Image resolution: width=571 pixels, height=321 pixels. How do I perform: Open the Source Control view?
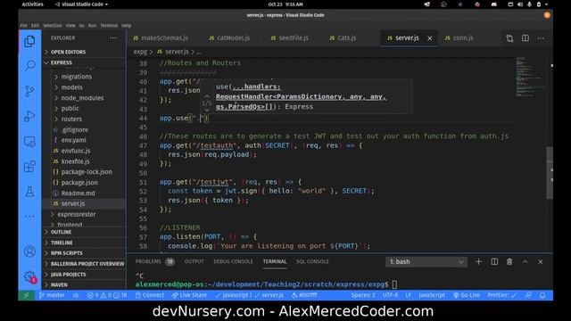pyautogui.click(x=29, y=91)
